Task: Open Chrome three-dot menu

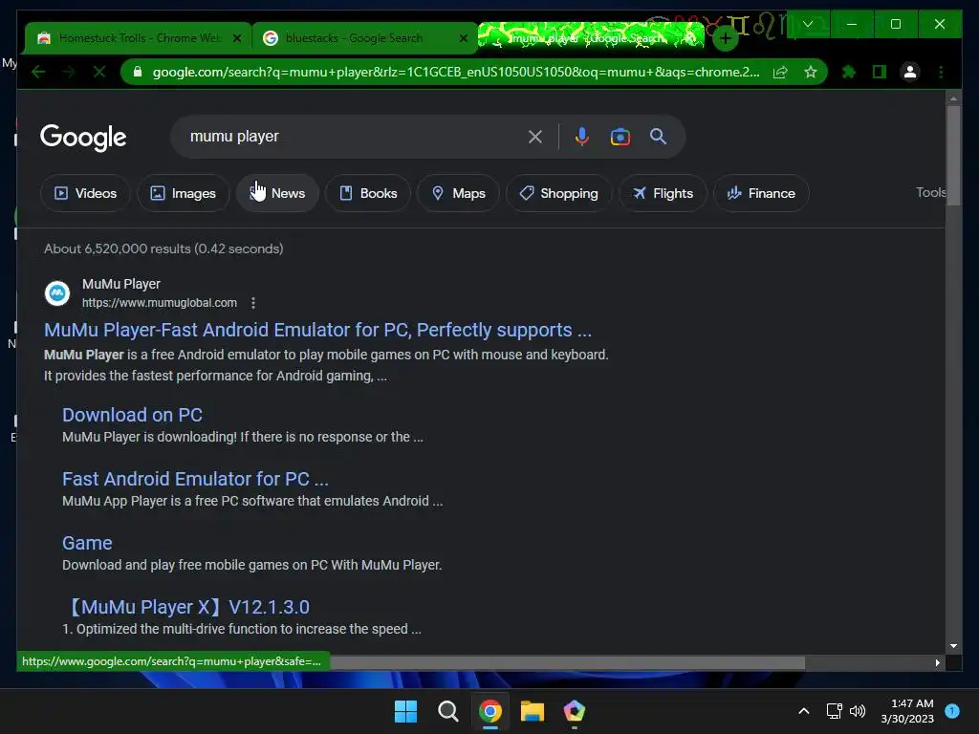Action: pyautogui.click(x=941, y=73)
